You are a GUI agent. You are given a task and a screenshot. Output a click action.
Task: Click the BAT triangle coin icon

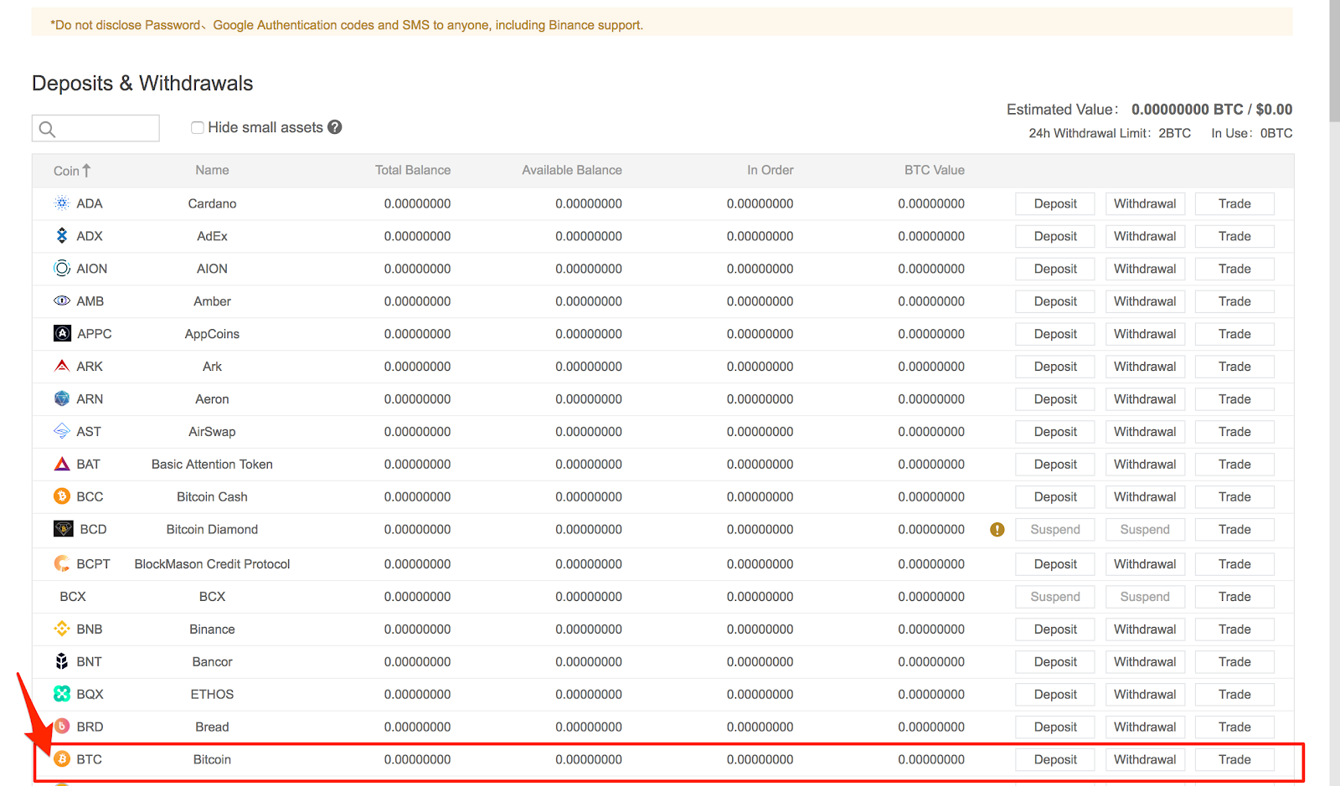(62, 465)
